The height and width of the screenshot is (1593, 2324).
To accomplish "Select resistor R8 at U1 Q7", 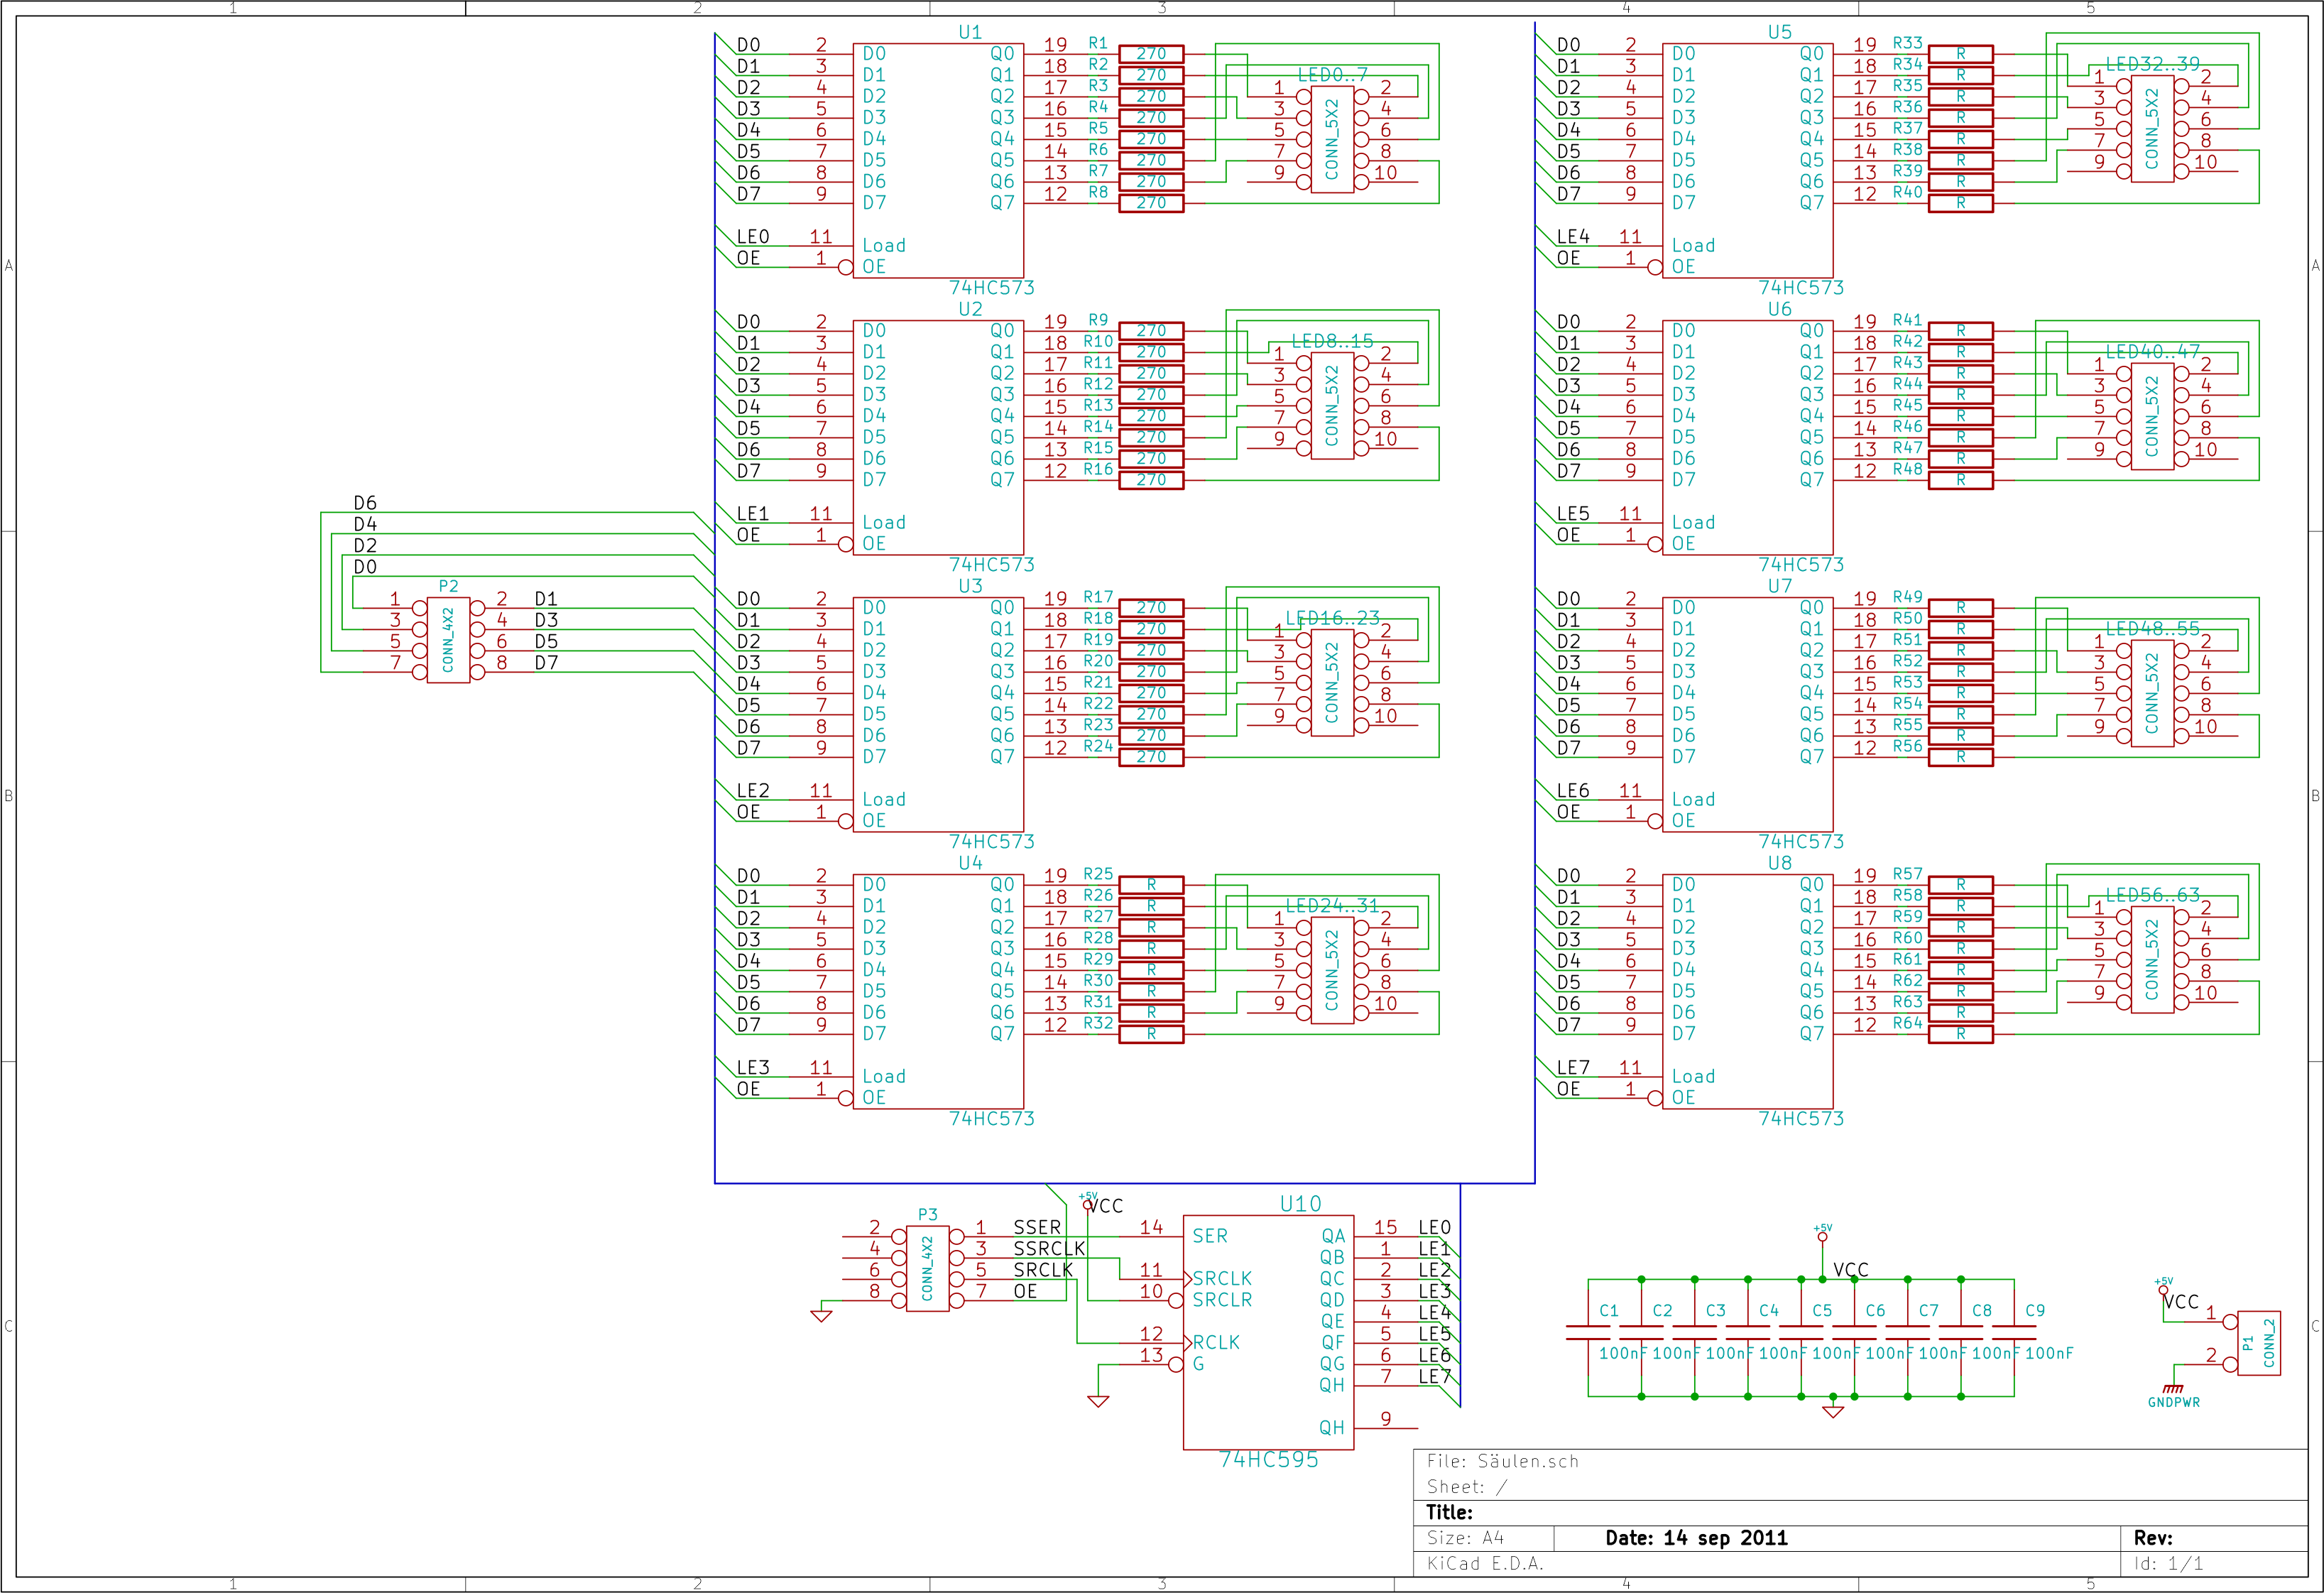I will [1151, 203].
